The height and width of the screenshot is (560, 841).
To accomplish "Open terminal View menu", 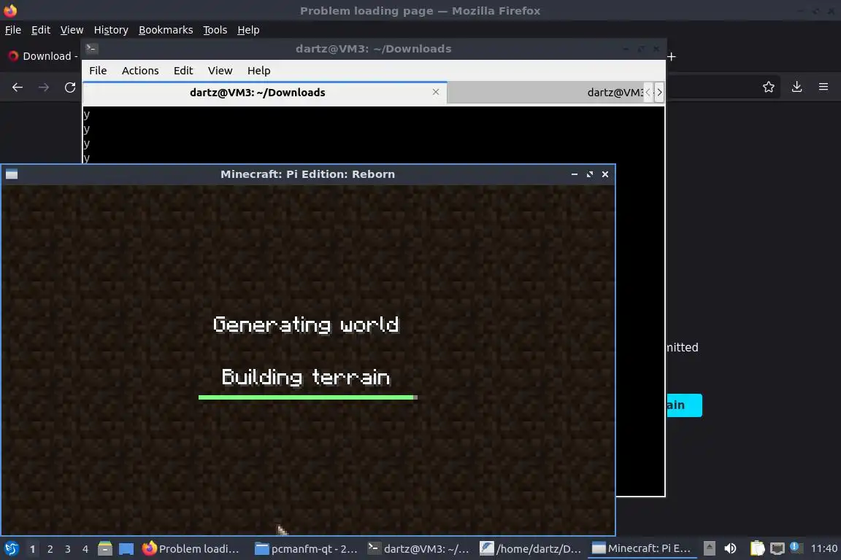I will pyautogui.click(x=220, y=71).
